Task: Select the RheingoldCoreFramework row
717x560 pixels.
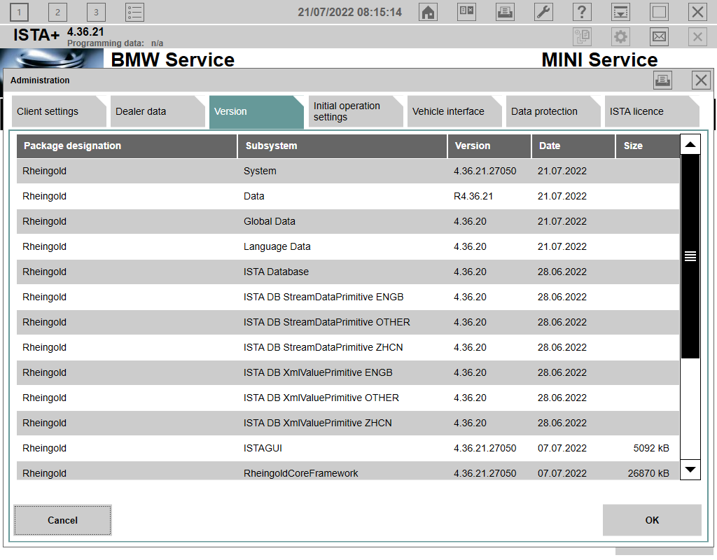Action: 348,471
